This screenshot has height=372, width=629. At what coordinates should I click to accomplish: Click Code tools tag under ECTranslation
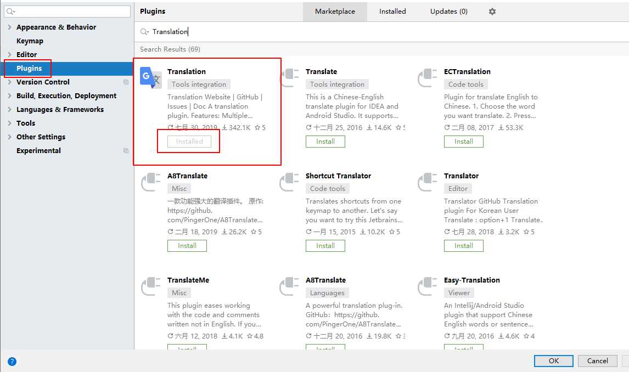click(x=466, y=84)
